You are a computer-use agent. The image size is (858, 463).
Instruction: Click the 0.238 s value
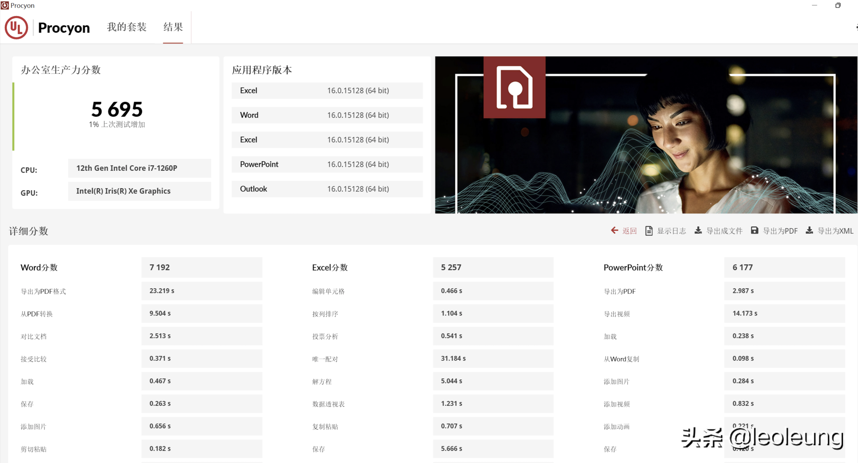[x=785, y=336]
